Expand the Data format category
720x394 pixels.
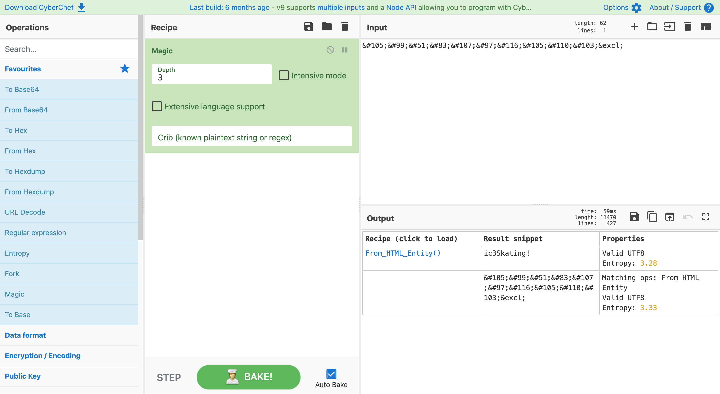(x=25, y=335)
